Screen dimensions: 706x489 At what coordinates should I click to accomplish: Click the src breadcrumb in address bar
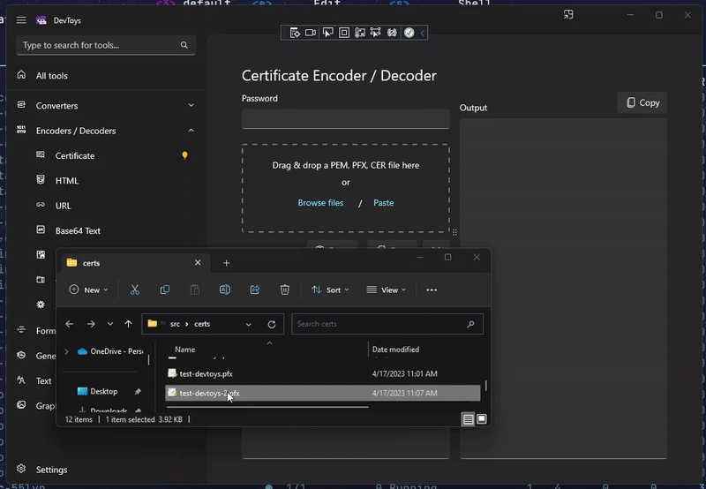click(175, 324)
